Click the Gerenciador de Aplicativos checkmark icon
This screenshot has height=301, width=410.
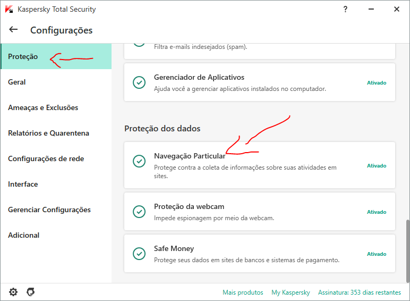[x=139, y=82]
